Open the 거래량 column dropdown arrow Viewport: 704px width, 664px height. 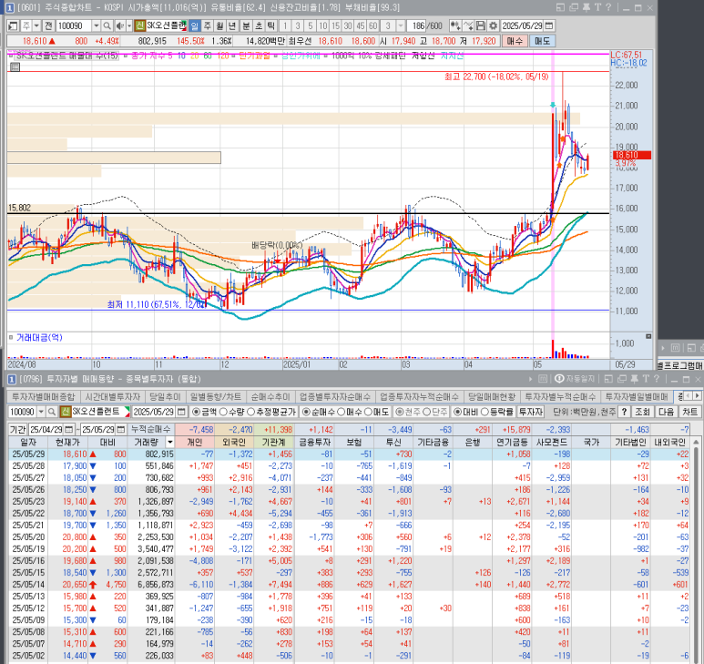tap(169, 443)
